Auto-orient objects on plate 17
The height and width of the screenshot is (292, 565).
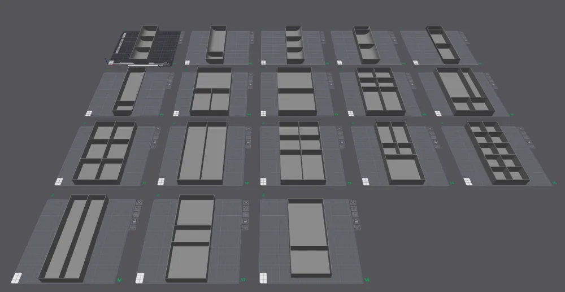pos(246,208)
